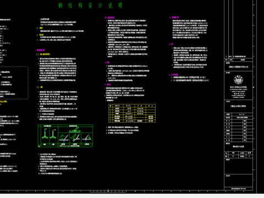Click the first angled weld diagram beside T-shapes
264x198 pixels.
click(x=64, y=138)
